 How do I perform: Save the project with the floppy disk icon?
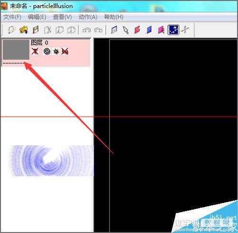point(36,30)
